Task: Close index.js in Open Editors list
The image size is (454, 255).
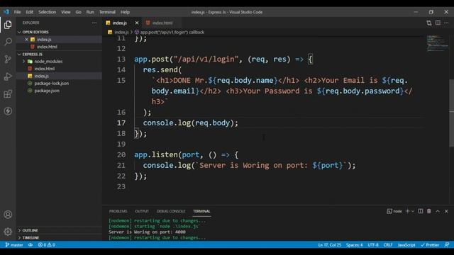Action: (x=26, y=40)
